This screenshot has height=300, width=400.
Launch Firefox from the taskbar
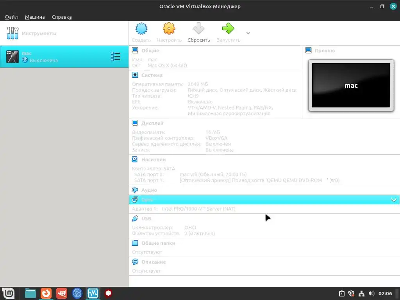click(46, 293)
